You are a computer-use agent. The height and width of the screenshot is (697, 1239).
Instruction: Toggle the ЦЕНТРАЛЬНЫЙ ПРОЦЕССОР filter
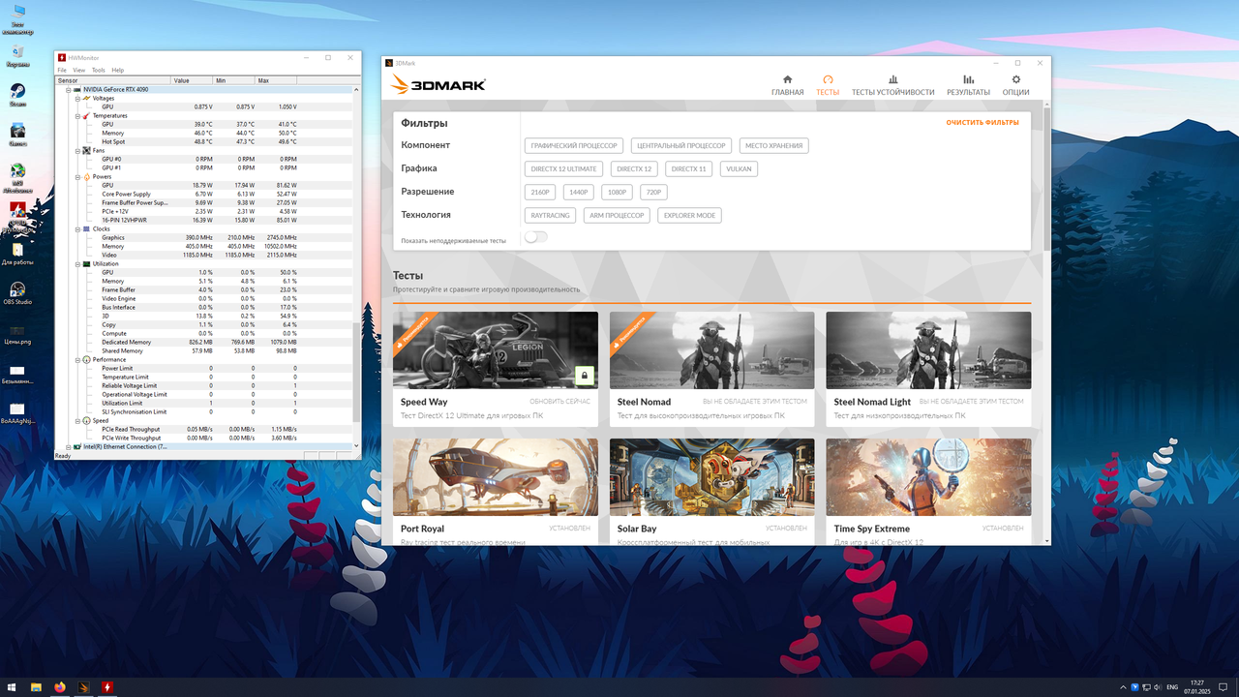coord(681,145)
